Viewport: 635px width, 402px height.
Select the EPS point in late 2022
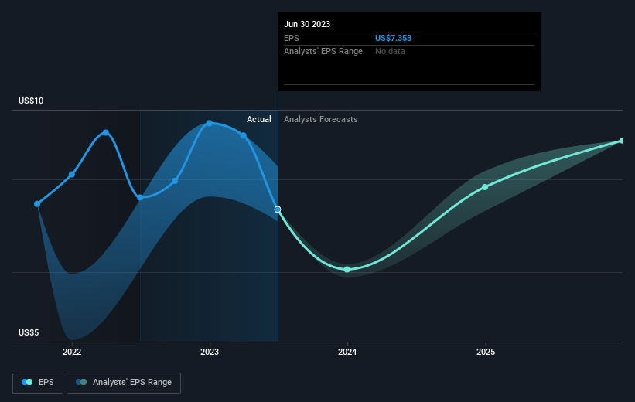175,181
